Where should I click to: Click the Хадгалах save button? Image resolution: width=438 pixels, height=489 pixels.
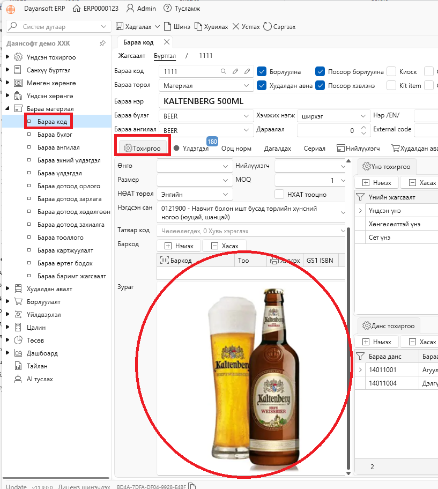(x=133, y=26)
